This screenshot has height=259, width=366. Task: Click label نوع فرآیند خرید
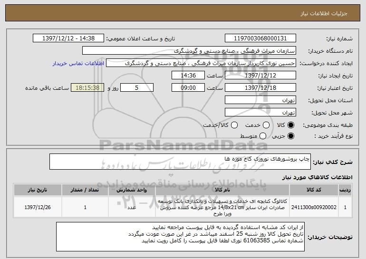point(334,136)
